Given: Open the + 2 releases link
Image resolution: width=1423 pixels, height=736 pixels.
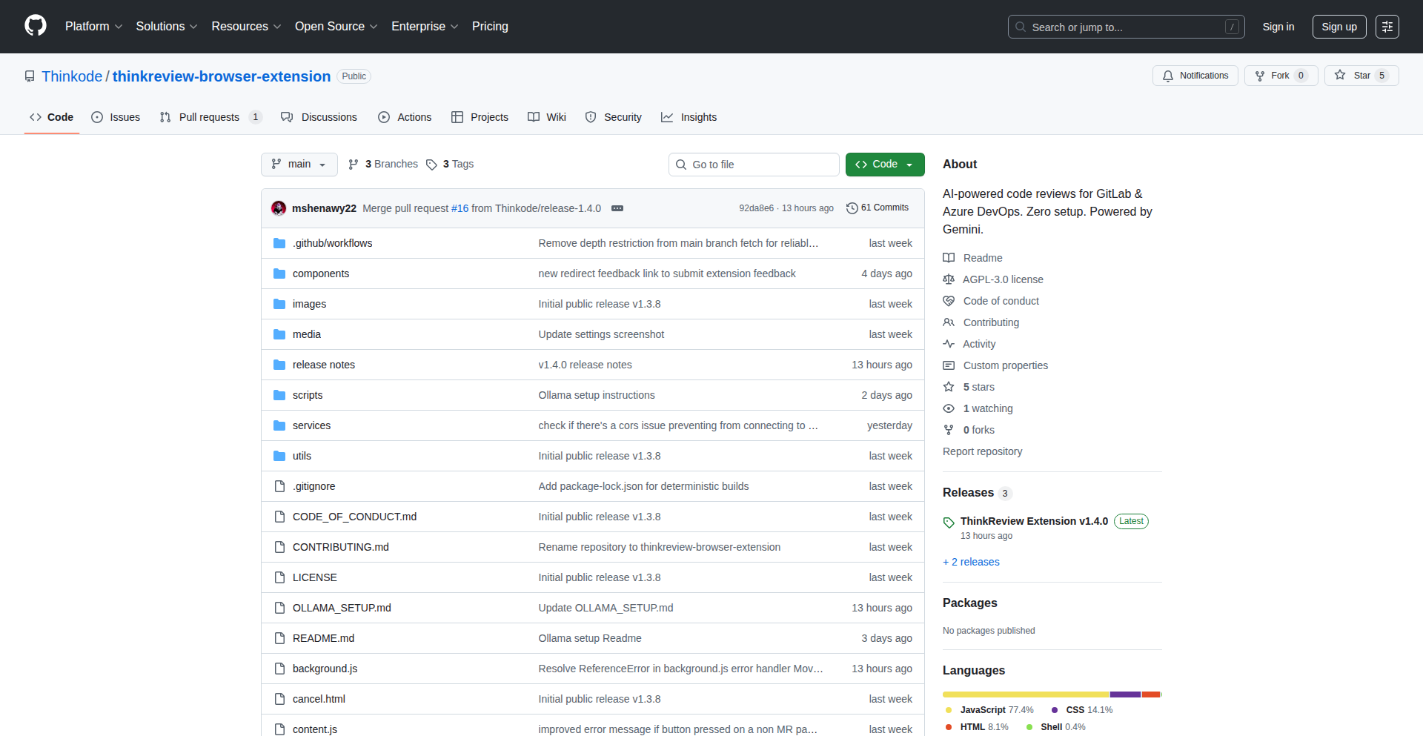Looking at the screenshot, I should tap(971, 562).
